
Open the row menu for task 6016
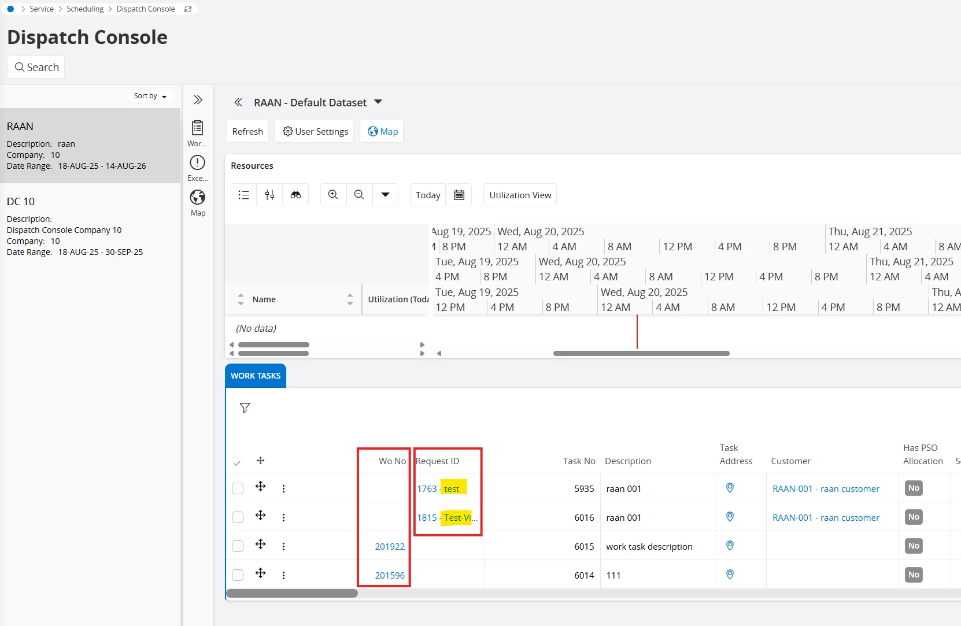pyautogui.click(x=283, y=518)
